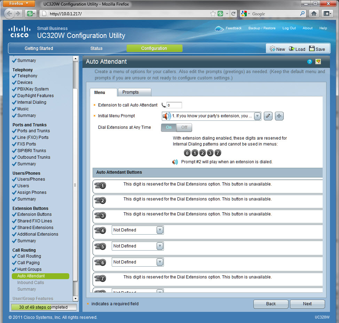
Task: Click the Auto Attendant extension input field
Action: coord(174,105)
